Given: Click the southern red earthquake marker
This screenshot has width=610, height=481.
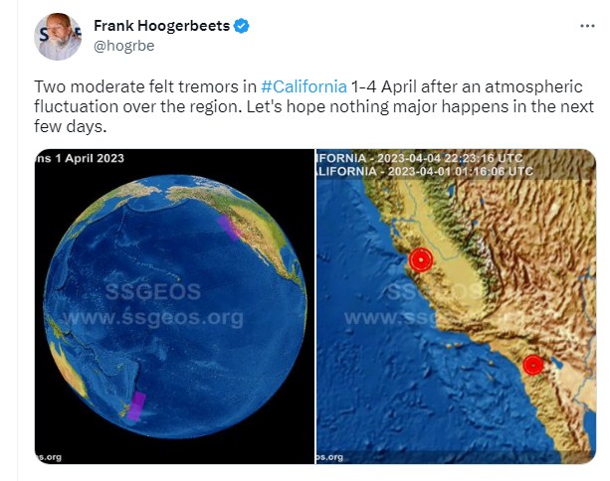Looking at the screenshot, I should 533,365.
